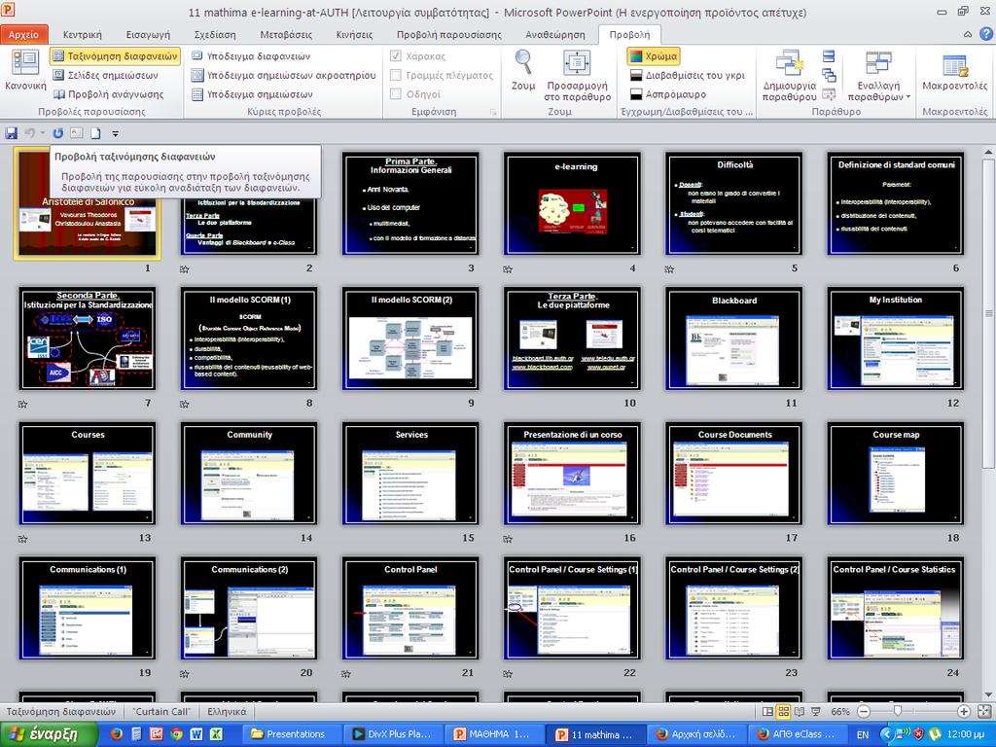Click the zoom in plus button
Viewport: 996px width, 747px height.
(964, 712)
